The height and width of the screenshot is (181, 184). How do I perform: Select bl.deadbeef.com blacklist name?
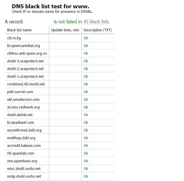[x=20, y=122]
